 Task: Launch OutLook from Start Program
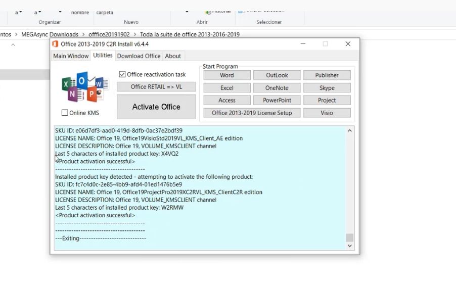coord(277,75)
